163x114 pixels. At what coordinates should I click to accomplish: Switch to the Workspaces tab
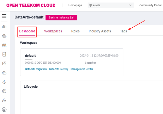[53, 31]
